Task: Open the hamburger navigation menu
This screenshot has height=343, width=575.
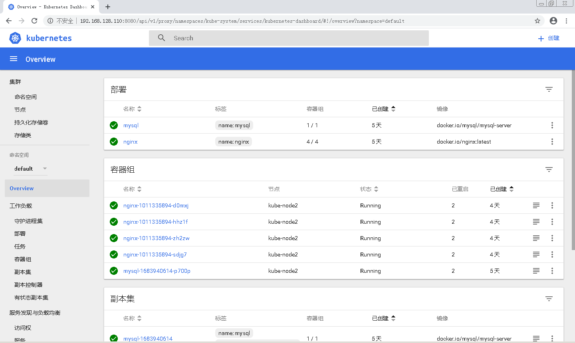Action: 14,59
